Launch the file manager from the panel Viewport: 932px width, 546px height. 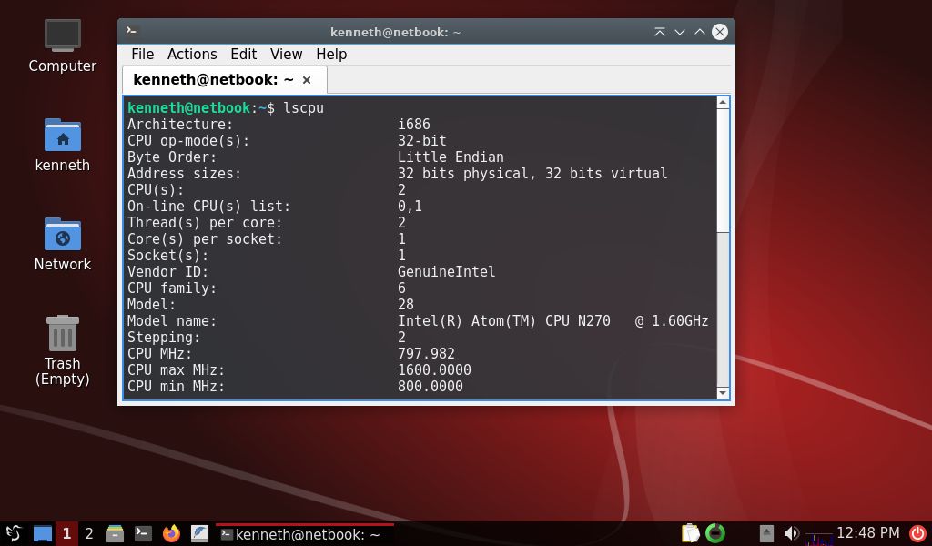pyautogui.click(x=115, y=533)
